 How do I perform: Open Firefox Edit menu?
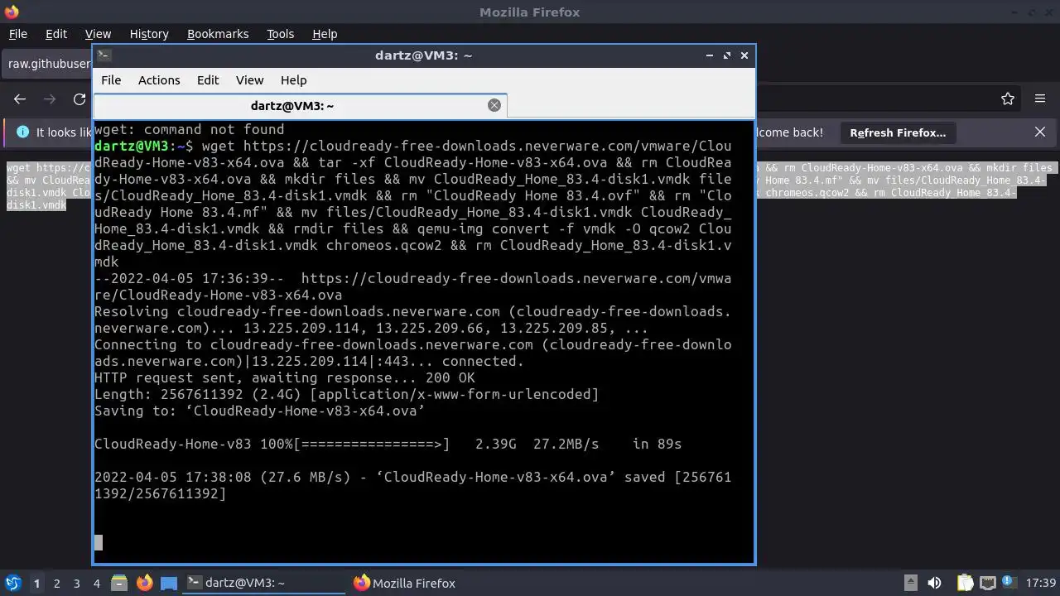pos(56,34)
